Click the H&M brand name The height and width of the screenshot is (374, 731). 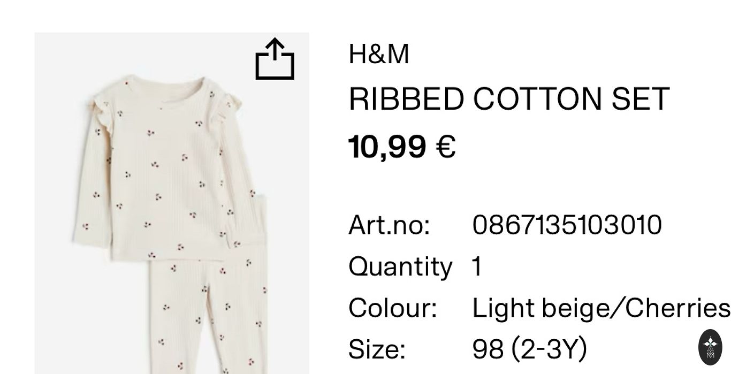tap(379, 55)
